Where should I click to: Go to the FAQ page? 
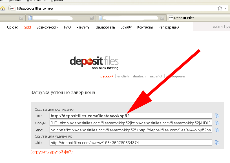pyautogui.click(x=67, y=27)
